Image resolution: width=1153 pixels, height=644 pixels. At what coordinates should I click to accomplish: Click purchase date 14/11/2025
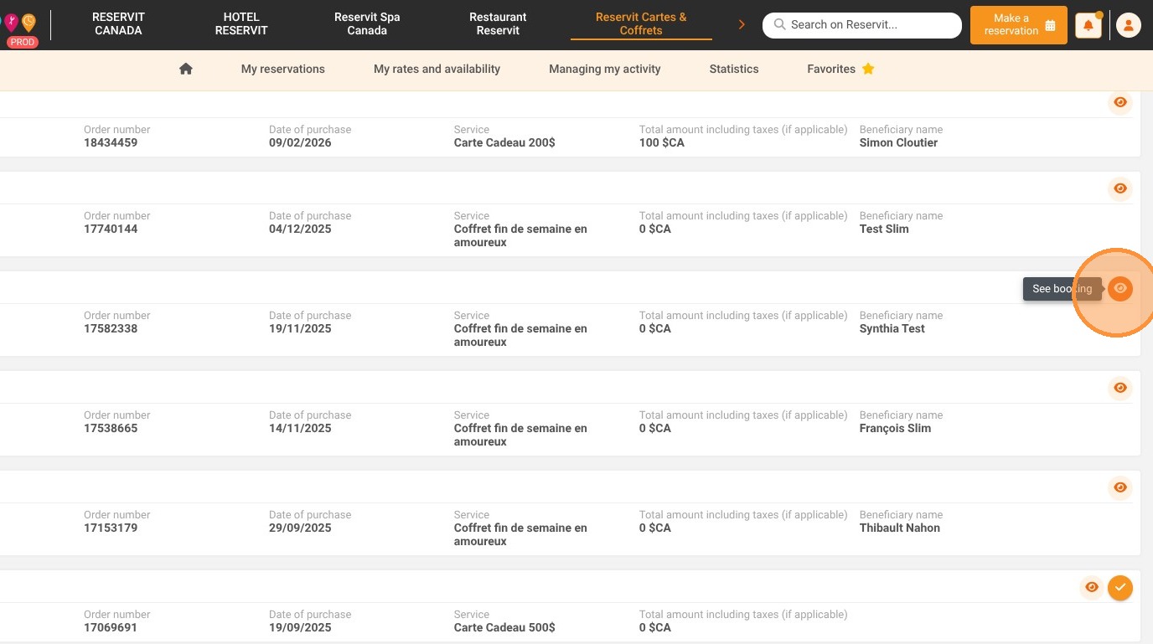300,428
